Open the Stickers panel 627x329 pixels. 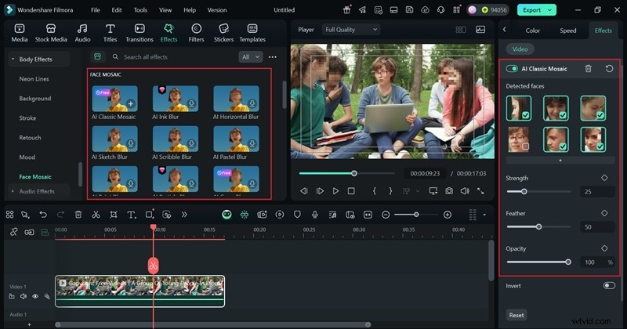pyautogui.click(x=223, y=33)
